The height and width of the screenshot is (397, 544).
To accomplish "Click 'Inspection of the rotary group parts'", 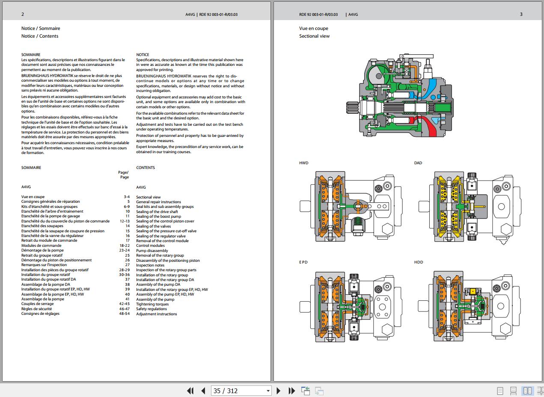I will [166, 270].
